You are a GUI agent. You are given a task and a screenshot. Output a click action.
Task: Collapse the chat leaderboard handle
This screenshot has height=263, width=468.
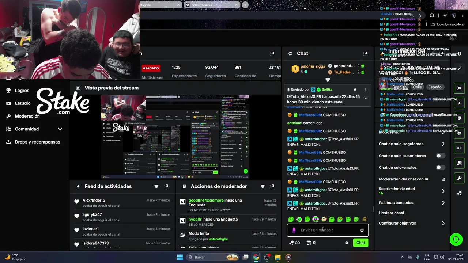click(x=328, y=80)
